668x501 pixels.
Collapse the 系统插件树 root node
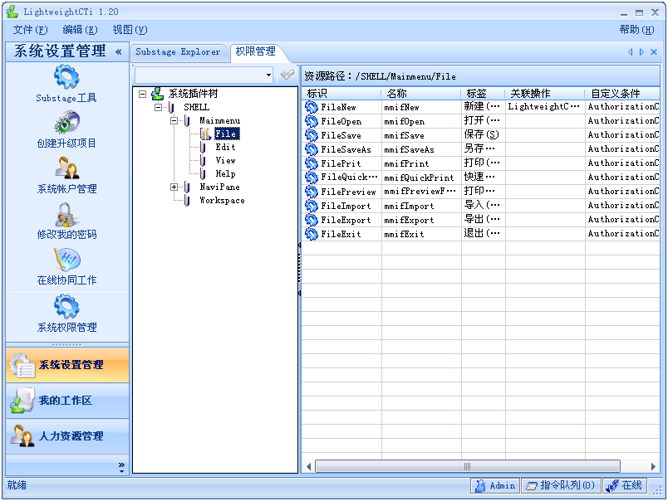(x=143, y=94)
